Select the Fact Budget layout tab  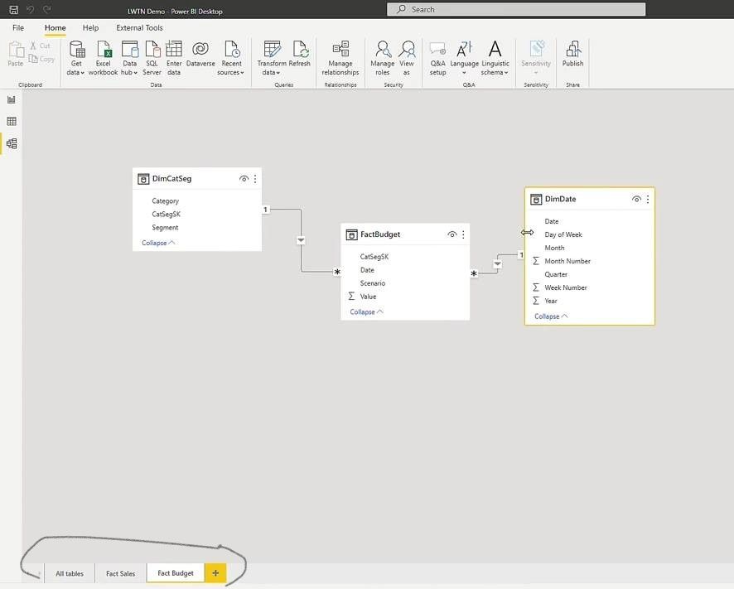(x=176, y=573)
